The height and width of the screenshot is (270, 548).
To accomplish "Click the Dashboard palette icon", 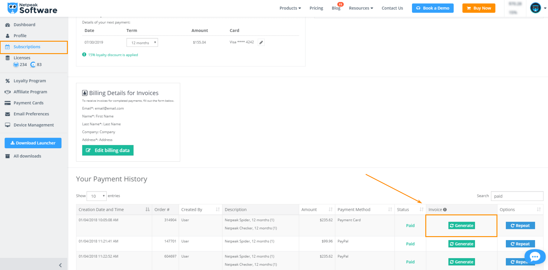I will coord(8,25).
